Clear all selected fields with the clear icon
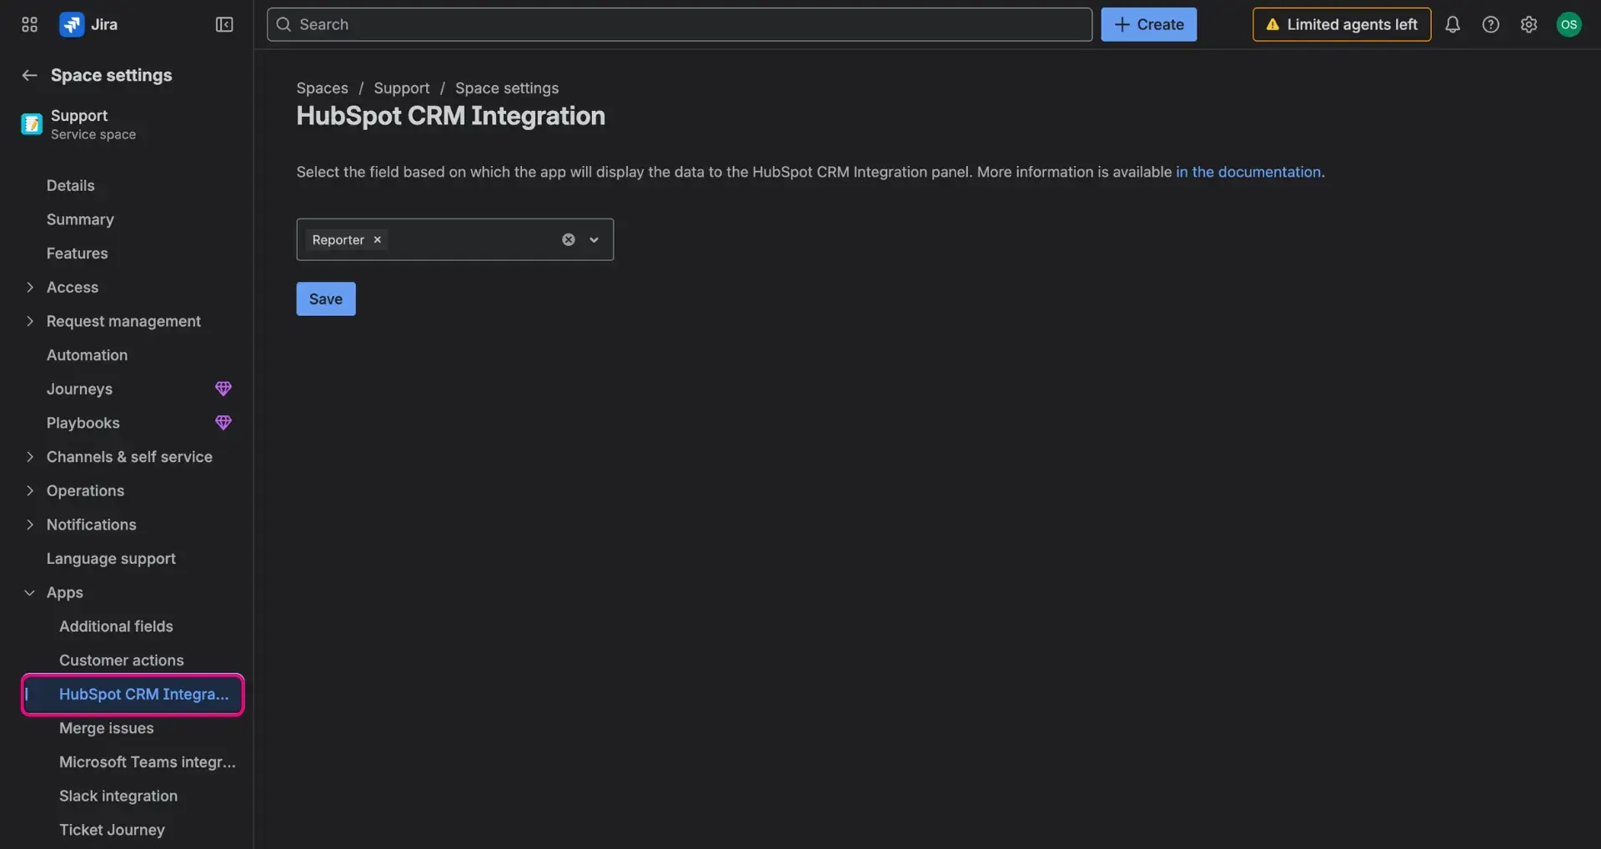The height and width of the screenshot is (849, 1601). tap(568, 239)
